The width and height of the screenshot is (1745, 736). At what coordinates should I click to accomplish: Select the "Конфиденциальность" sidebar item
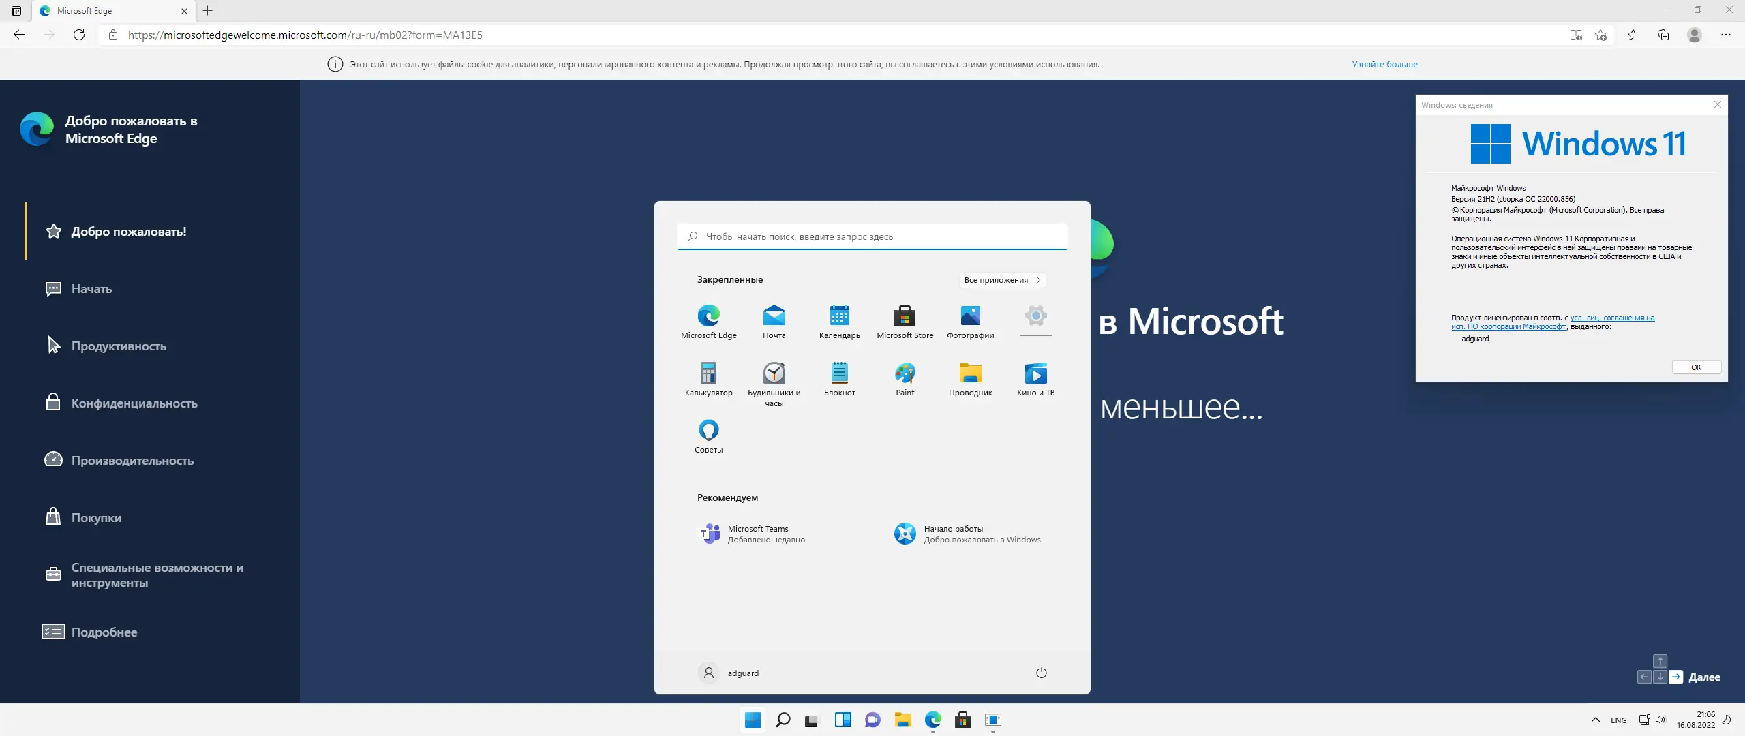(134, 403)
